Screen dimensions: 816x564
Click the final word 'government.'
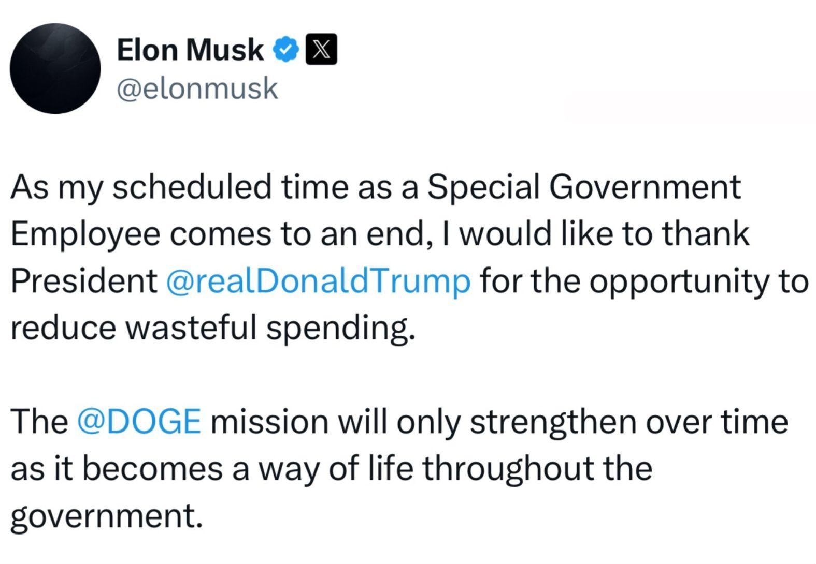coord(106,515)
